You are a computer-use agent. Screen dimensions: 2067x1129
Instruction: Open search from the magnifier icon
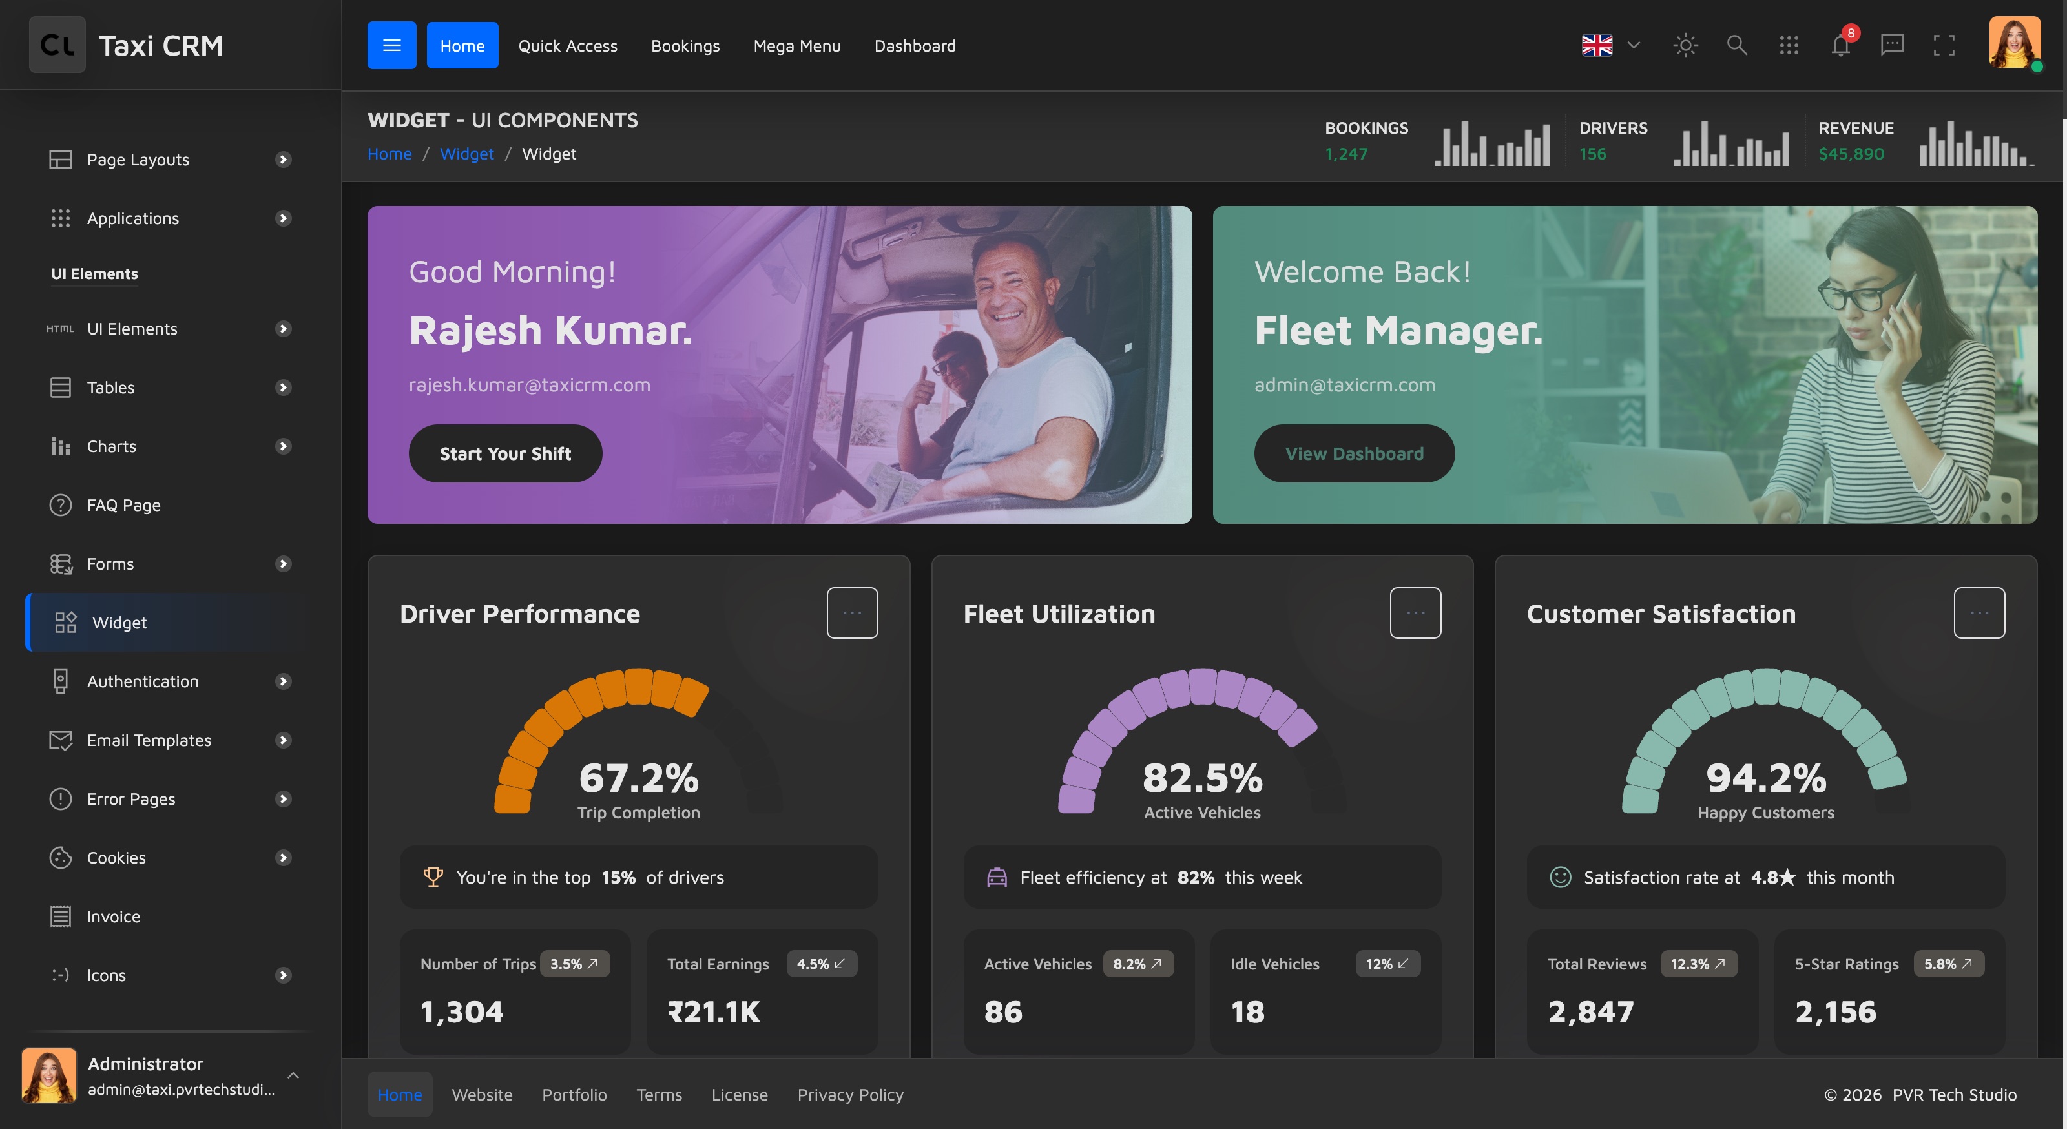click(x=1736, y=45)
